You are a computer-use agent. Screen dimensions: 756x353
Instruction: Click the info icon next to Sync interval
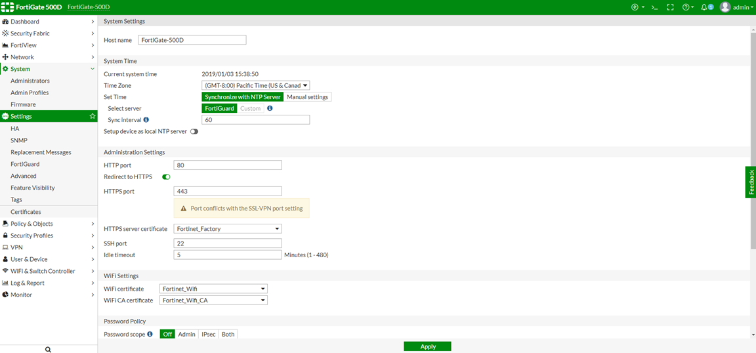click(146, 119)
